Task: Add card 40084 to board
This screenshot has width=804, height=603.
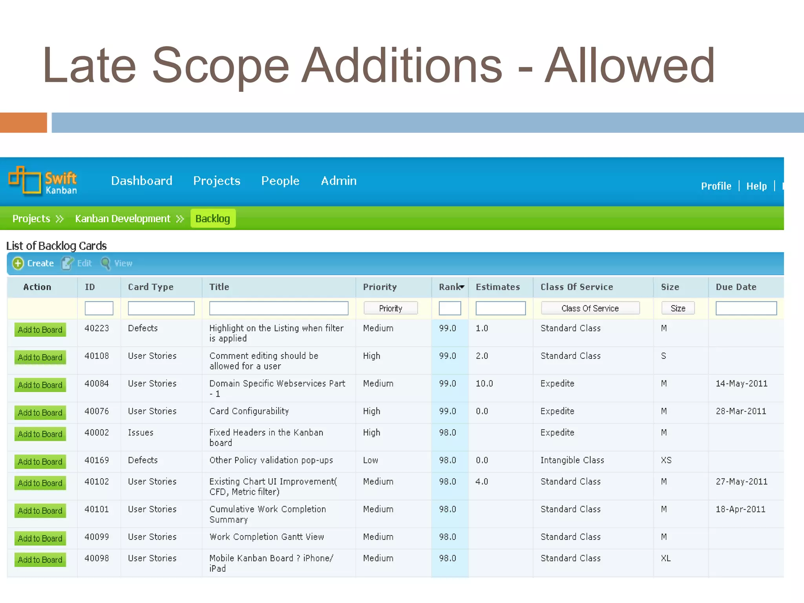Action: (40, 385)
